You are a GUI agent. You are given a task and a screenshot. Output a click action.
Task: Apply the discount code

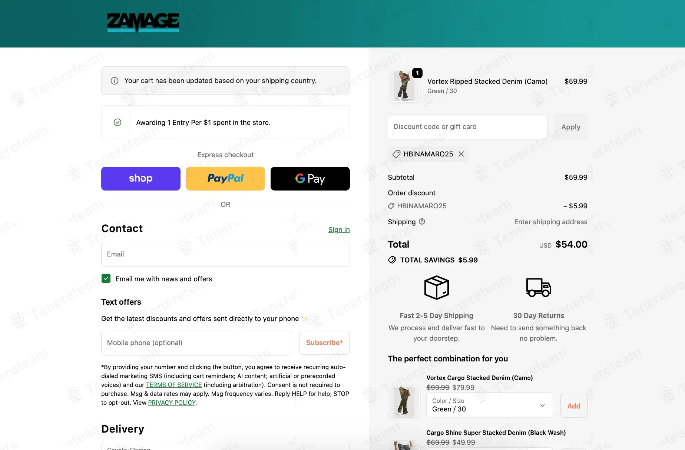coord(571,127)
